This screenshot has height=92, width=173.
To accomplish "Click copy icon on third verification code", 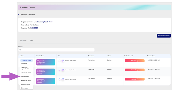I will click(138, 79).
